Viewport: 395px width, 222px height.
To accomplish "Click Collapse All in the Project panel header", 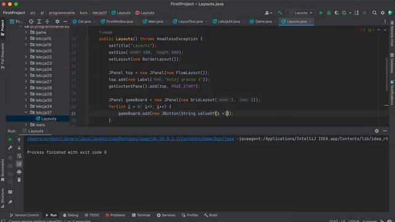I will pos(47,22).
